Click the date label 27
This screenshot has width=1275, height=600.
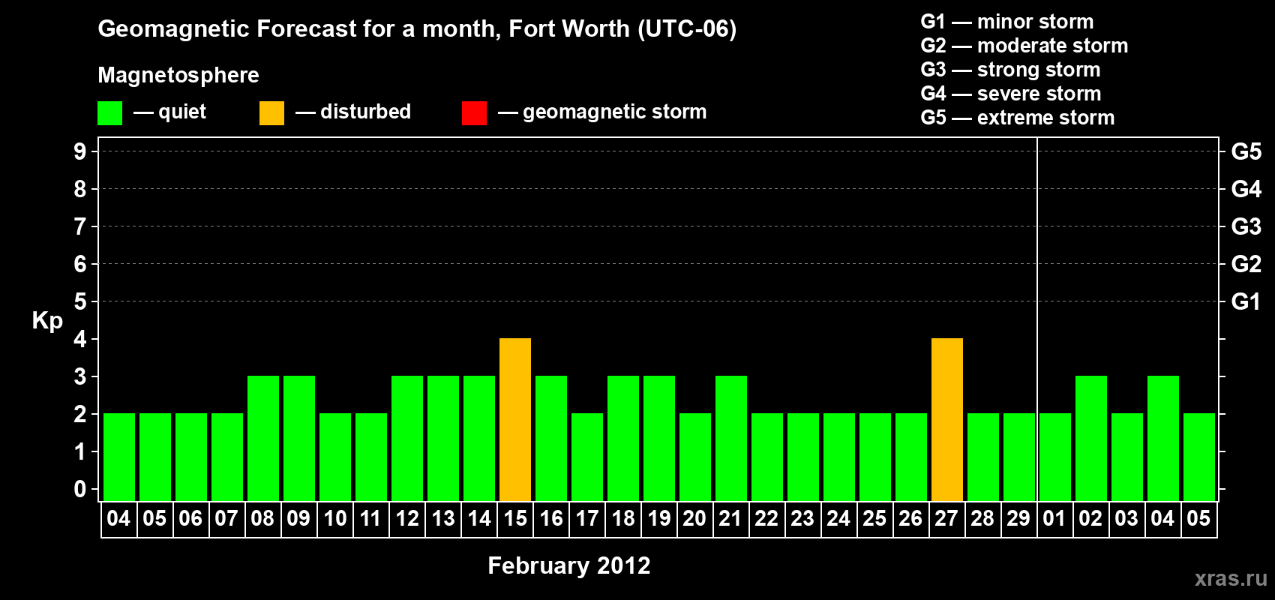(x=946, y=518)
